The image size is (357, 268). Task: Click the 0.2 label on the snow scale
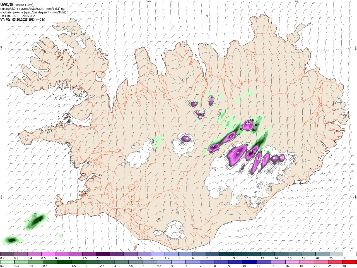pyautogui.click(x=2, y=258)
